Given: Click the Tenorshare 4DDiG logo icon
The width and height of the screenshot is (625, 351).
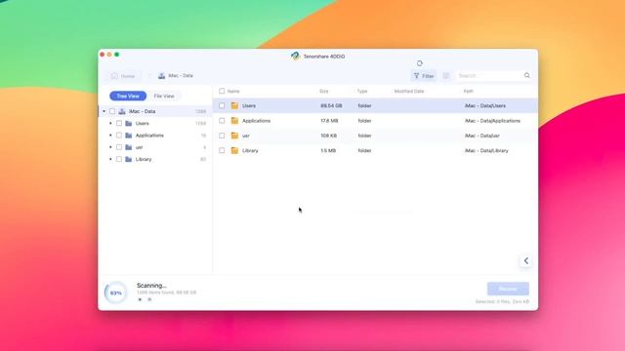Looking at the screenshot, I should point(295,57).
